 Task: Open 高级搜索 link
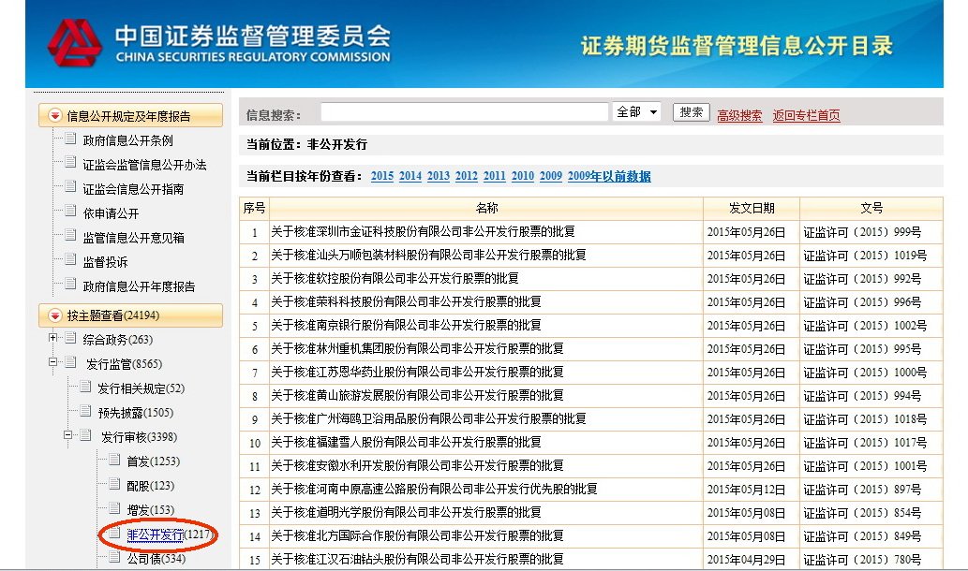[x=739, y=115]
